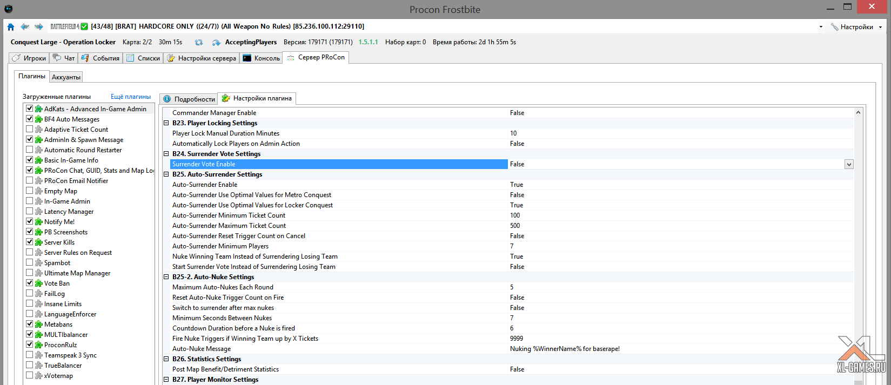The image size is (891, 385).
Task: Select the Списки tab
Action: [x=143, y=58]
